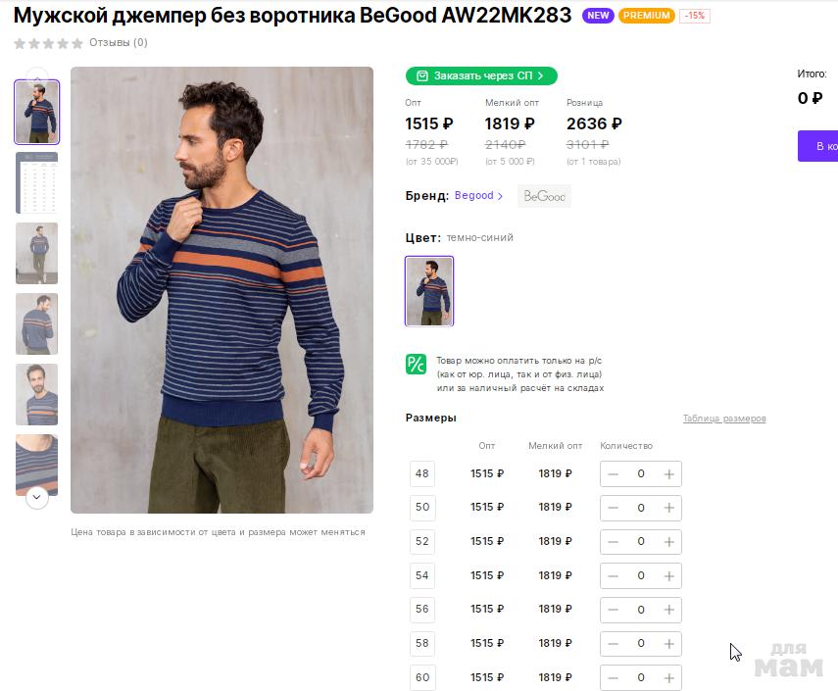Click the Р/С payment icon
This screenshot has width=838, height=691.
point(416,364)
